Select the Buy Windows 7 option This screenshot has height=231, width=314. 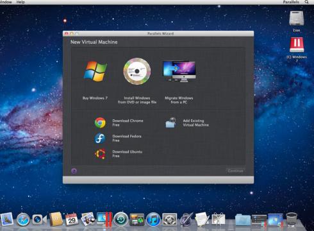pyautogui.click(x=95, y=80)
